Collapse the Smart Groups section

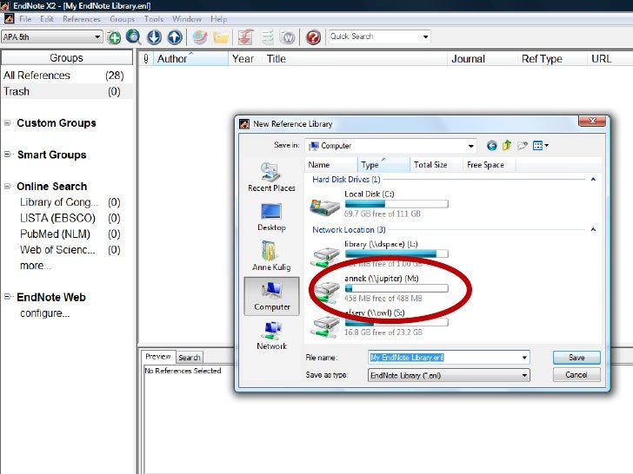pos(7,155)
